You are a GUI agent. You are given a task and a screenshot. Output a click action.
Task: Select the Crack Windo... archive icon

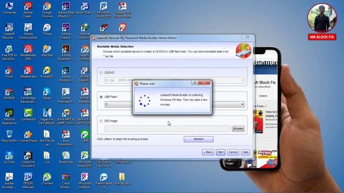[66, 181]
